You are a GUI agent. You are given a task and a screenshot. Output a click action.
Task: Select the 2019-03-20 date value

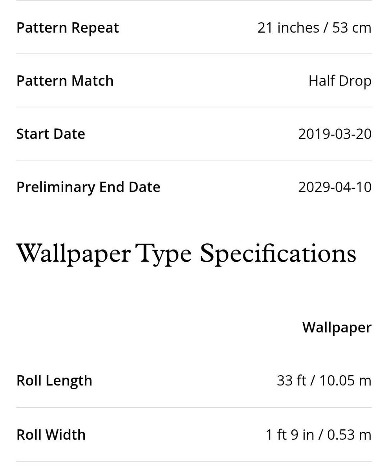(x=335, y=134)
